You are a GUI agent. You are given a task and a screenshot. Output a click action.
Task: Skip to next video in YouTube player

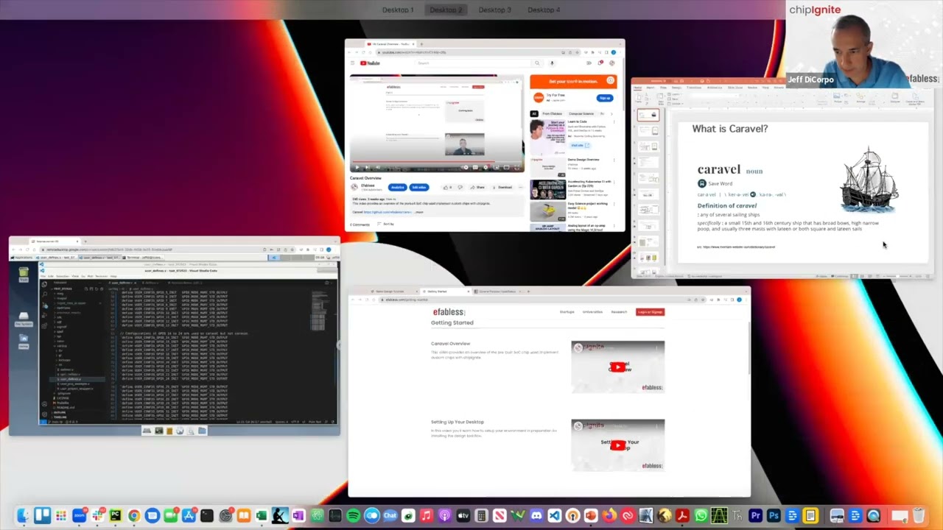pos(367,168)
